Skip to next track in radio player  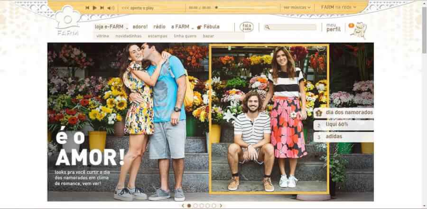tap(102, 8)
